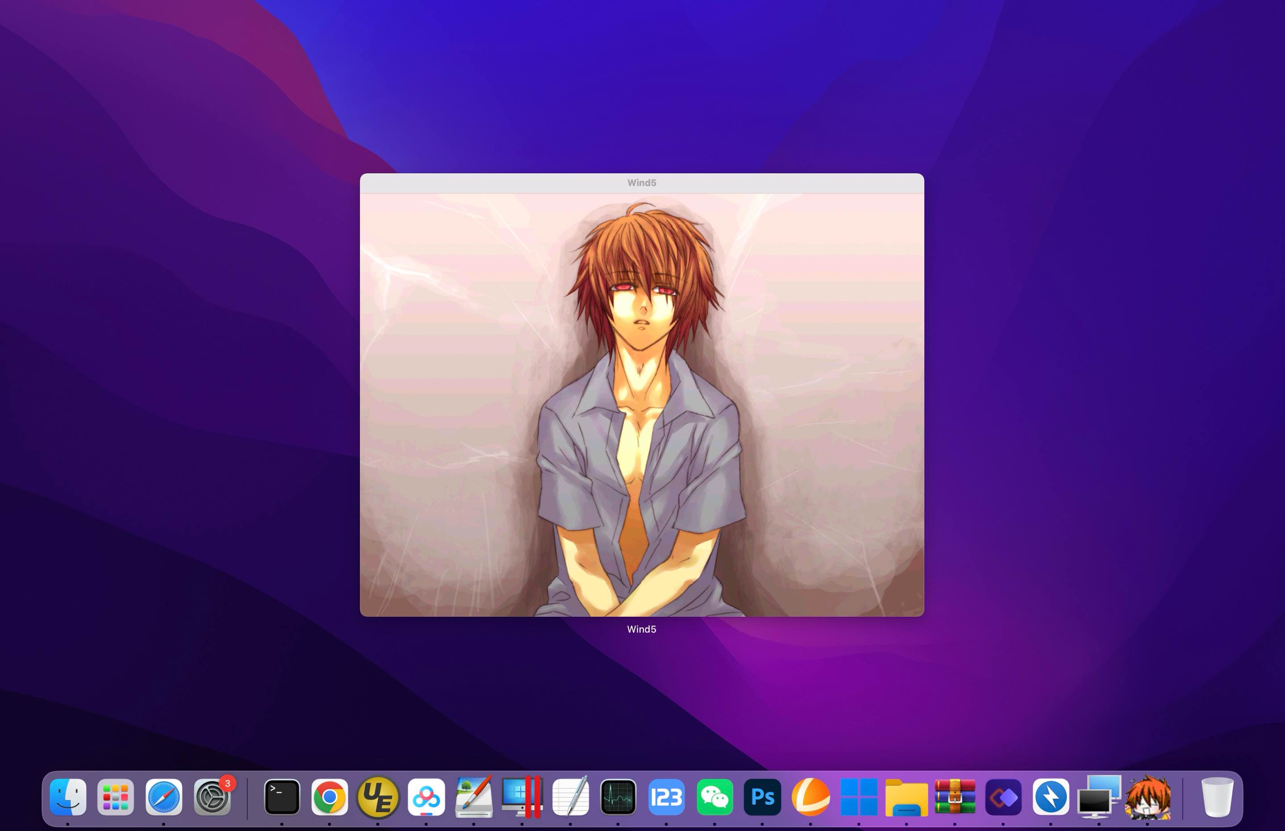
Task: Launch Google Chrome from the Dock
Action: (330, 797)
